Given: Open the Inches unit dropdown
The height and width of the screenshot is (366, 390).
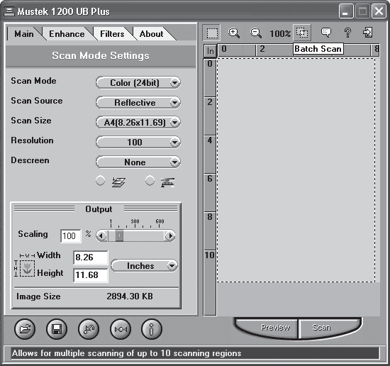Looking at the screenshot, I should (x=144, y=266).
